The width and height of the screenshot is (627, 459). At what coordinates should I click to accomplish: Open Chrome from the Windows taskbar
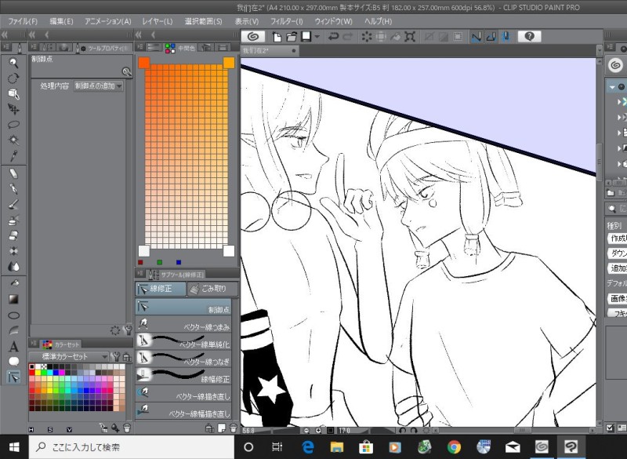click(454, 446)
